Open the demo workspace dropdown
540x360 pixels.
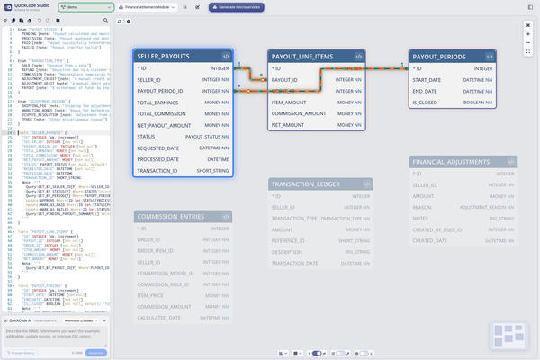click(x=86, y=7)
